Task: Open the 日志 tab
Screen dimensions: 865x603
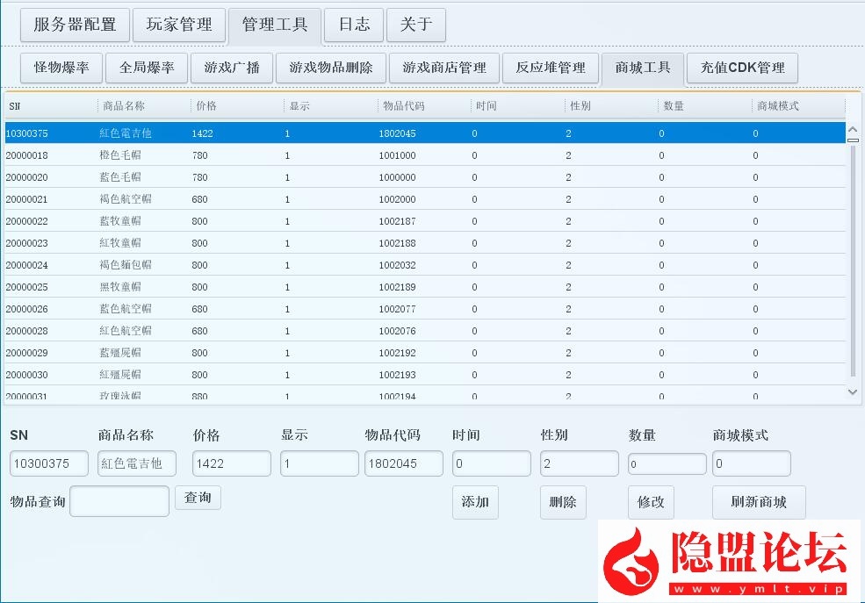Action: pos(354,25)
